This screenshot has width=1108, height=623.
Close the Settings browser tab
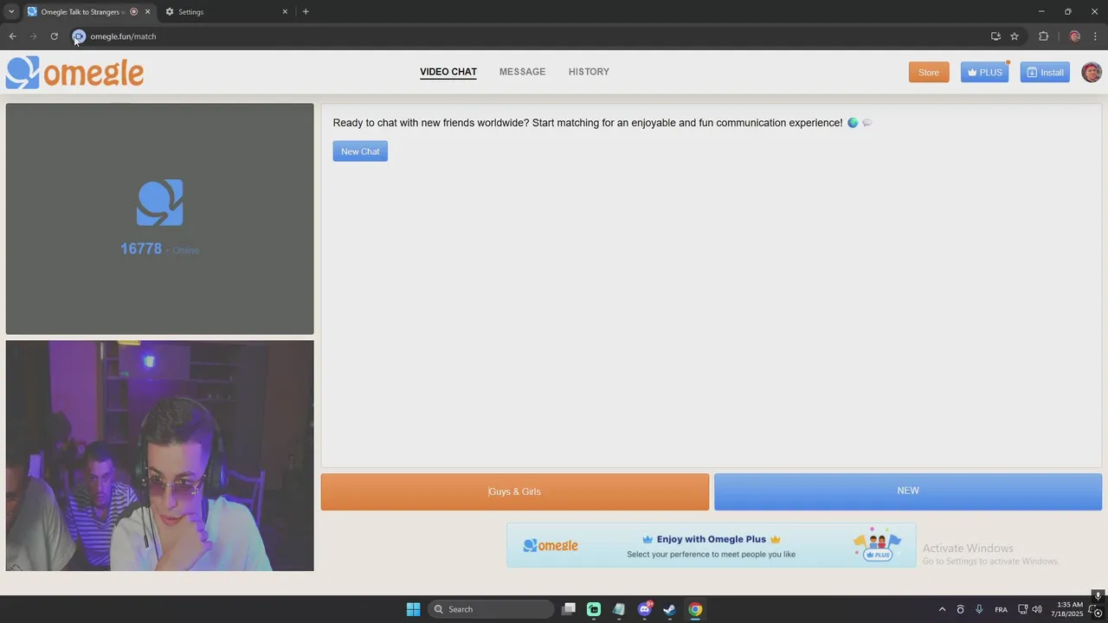[285, 12]
